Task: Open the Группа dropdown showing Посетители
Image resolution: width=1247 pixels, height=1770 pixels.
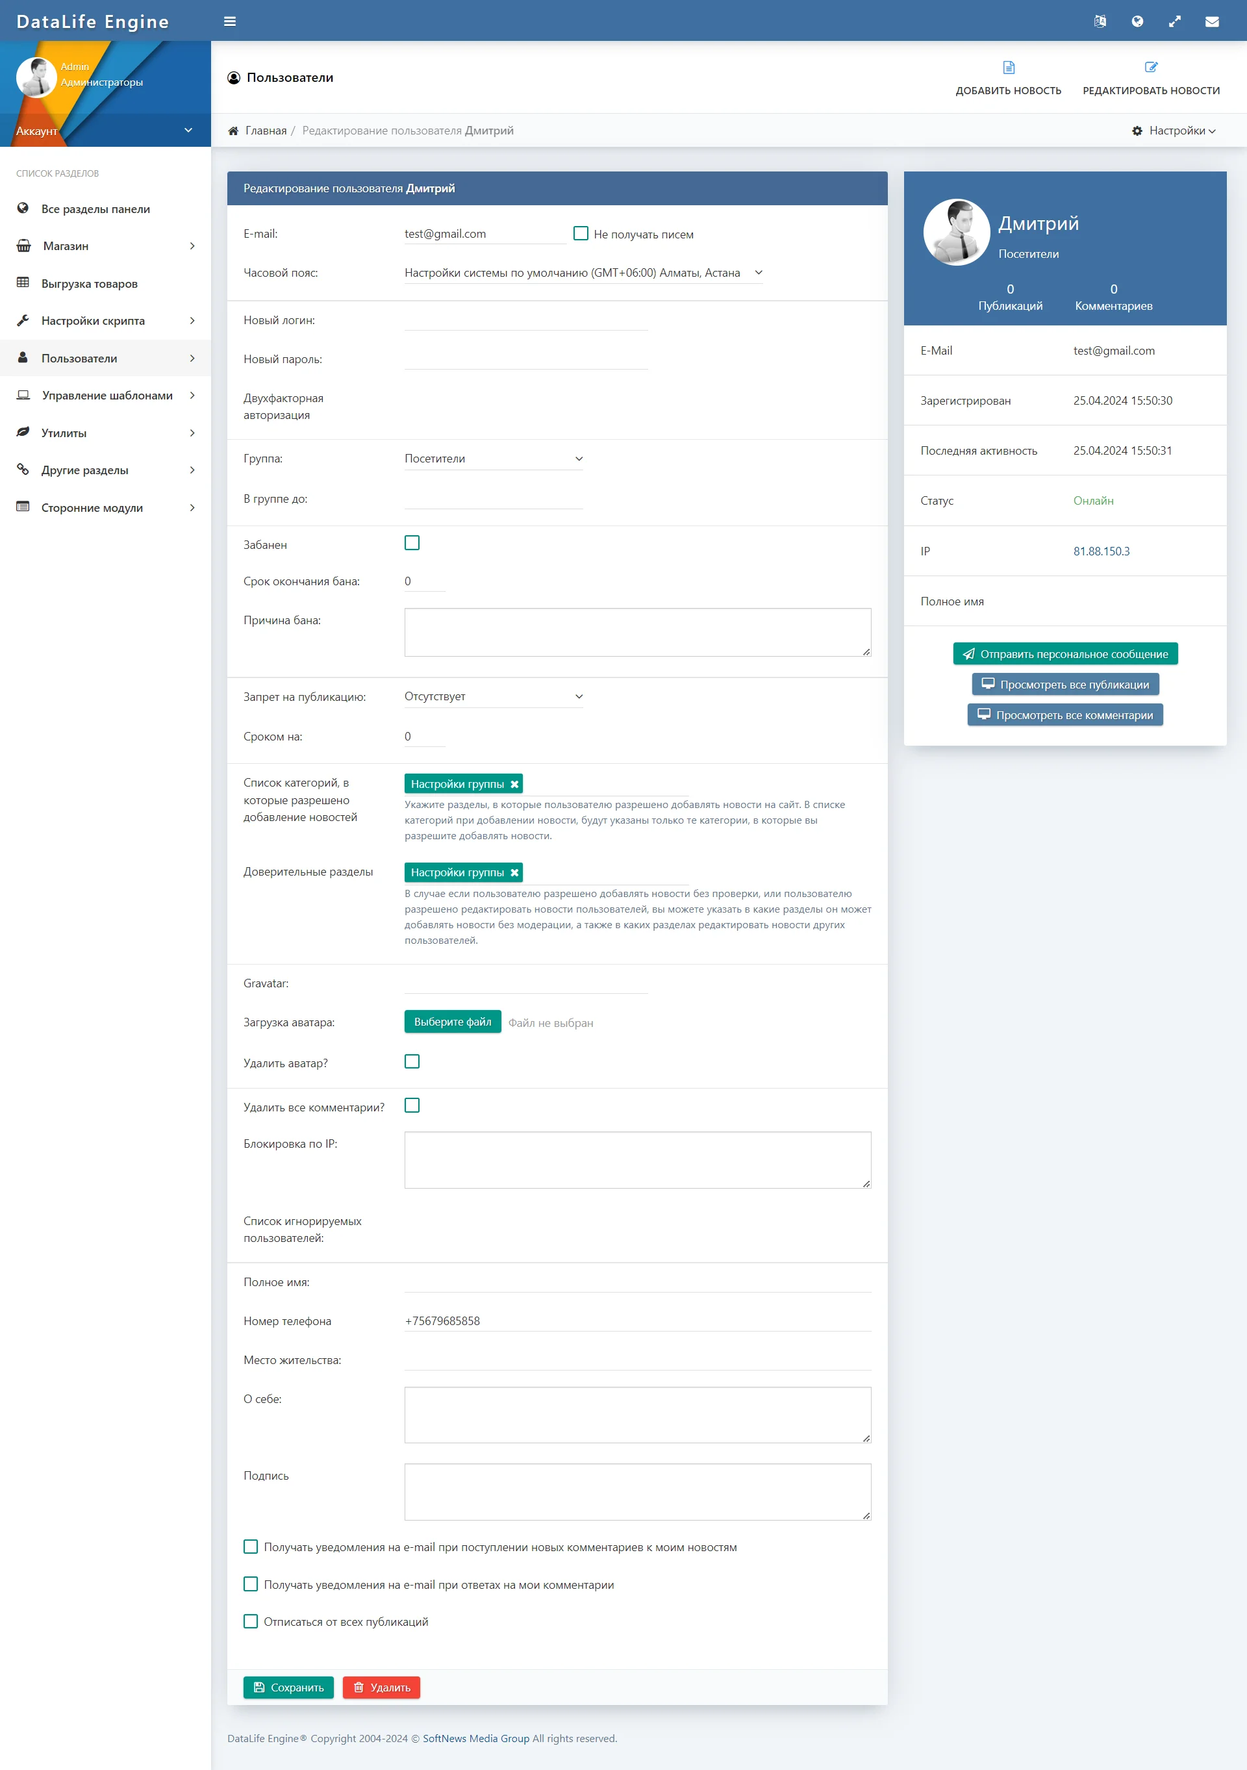Action: pos(493,459)
